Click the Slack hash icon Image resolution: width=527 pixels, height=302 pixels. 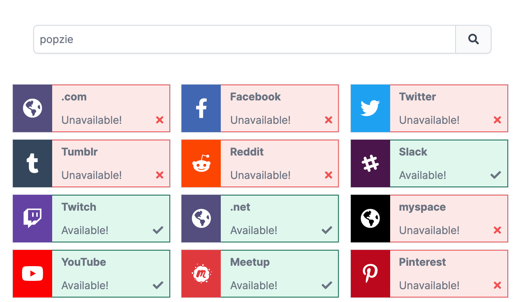click(370, 163)
